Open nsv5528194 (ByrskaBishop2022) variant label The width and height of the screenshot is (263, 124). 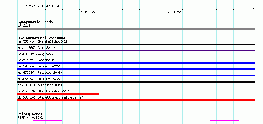[x=43, y=91]
